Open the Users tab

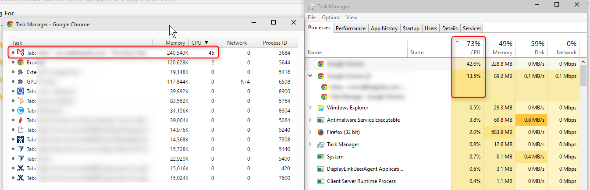[431, 28]
